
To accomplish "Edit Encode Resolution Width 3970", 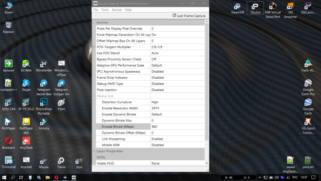I will [x=178, y=108].
